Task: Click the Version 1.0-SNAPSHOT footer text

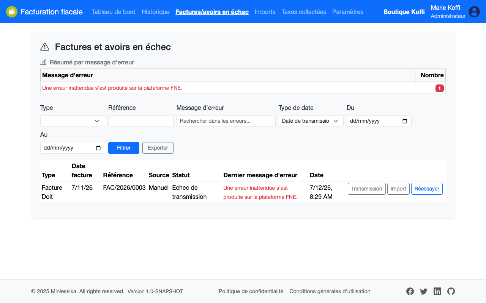Action: 155,291
